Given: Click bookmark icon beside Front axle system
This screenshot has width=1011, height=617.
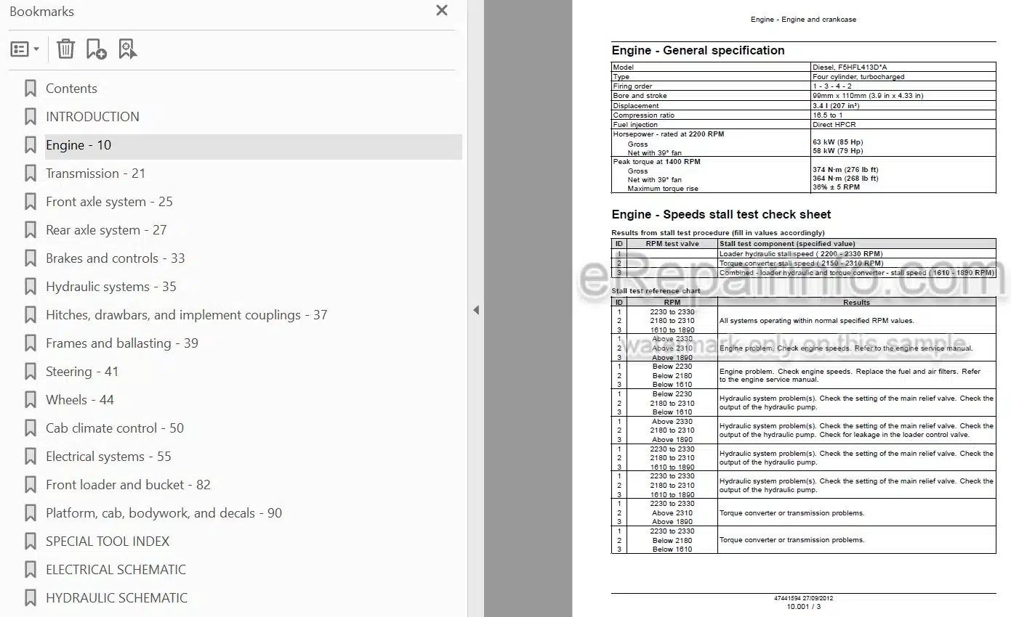Looking at the screenshot, I should point(30,202).
